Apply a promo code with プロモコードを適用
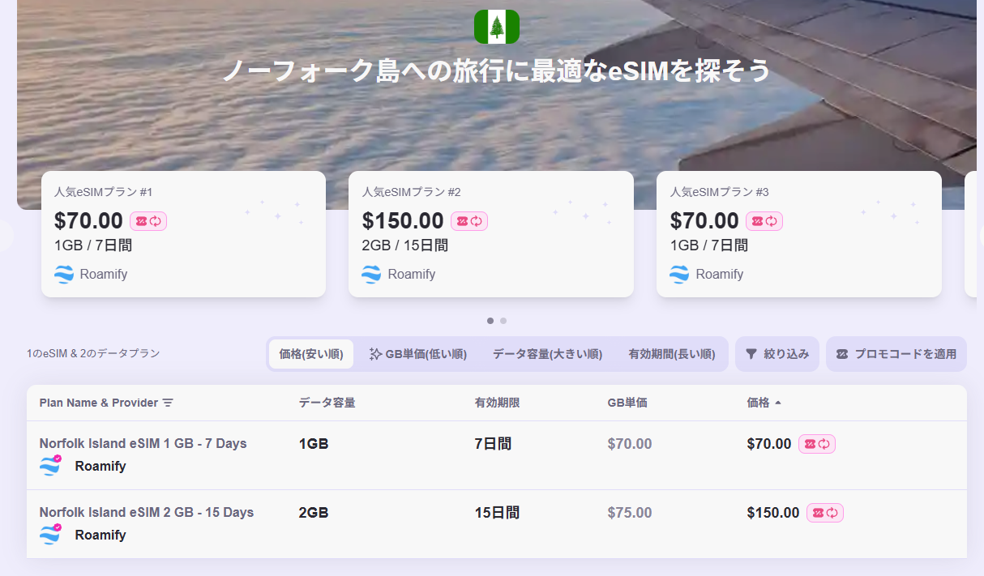This screenshot has height=576, width=984. coord(896,354)
